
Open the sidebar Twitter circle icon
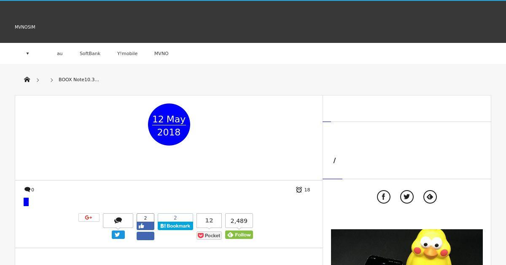[x=407, y=197]
